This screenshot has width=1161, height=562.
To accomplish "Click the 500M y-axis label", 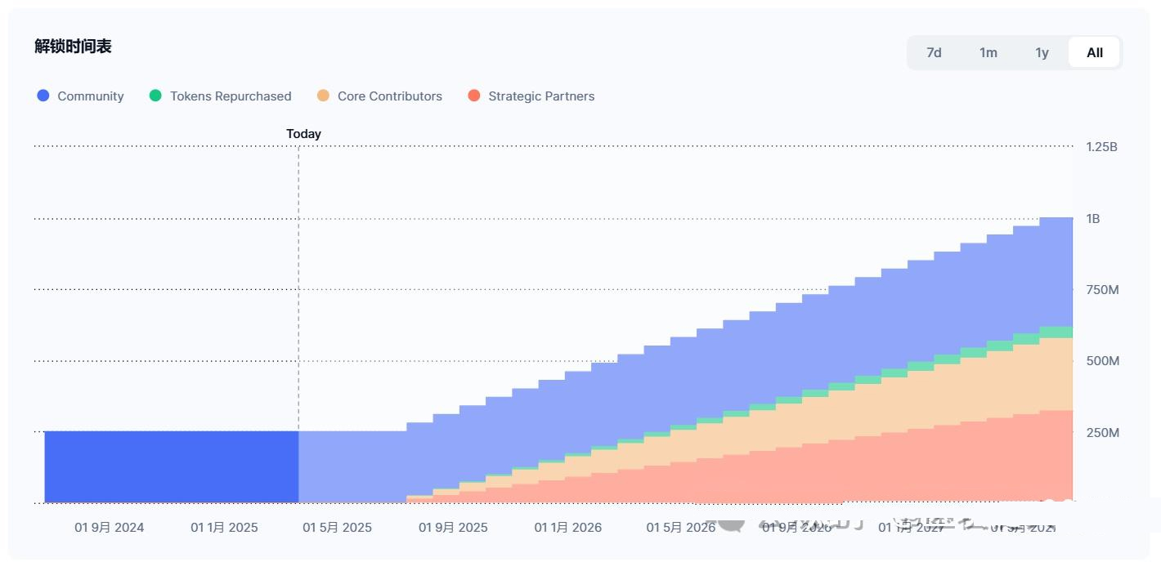I will tap(1102, 361).
